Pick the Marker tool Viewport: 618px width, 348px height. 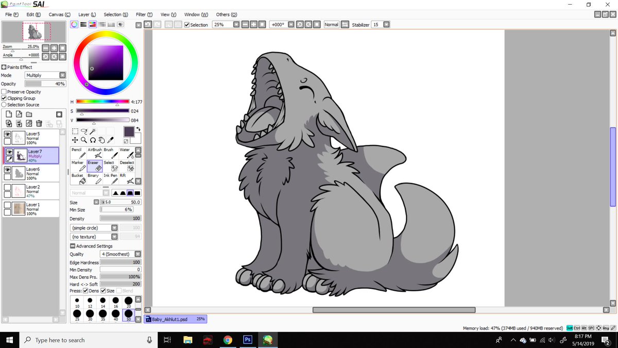78,166
